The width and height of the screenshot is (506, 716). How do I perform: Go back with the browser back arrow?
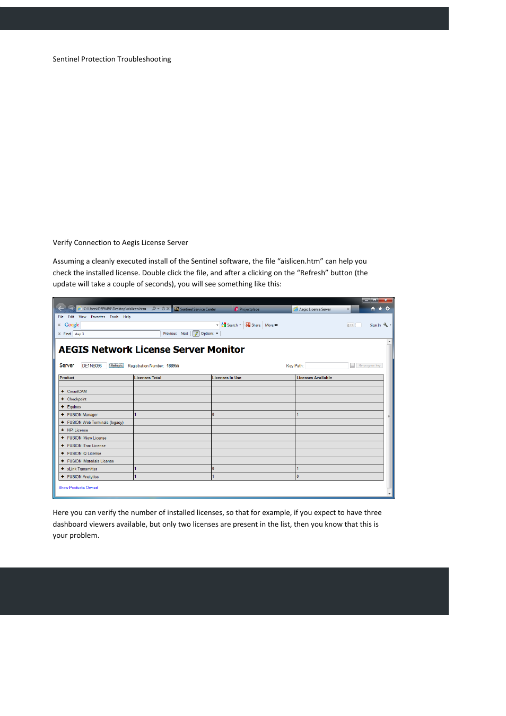[60, 308]
